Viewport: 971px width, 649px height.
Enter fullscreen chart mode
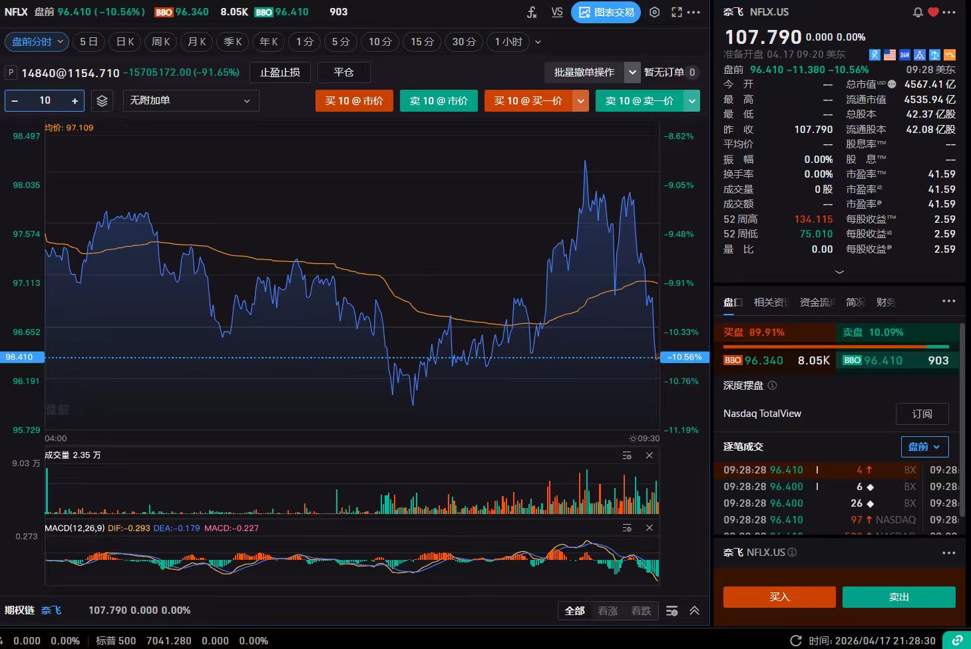677,12
